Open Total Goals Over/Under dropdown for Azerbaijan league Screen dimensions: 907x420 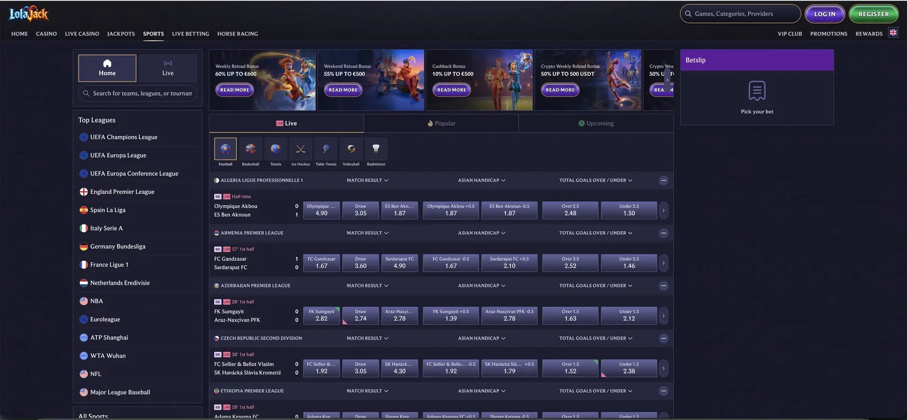point(596,286)
